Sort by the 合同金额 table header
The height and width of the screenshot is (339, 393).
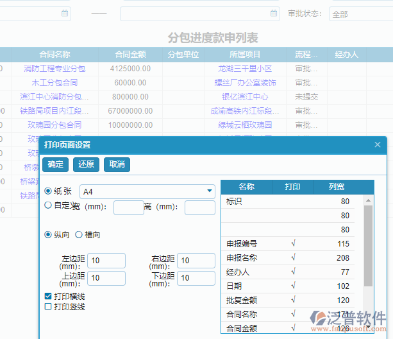click(130, 54)
